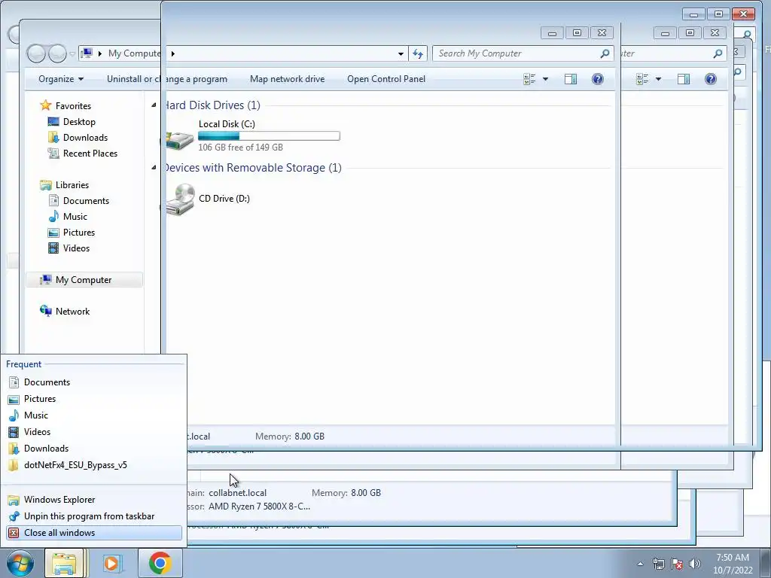Open view dropdown arrow in back window toolbar
The width and height of the screenshot is (771, 578).
click(x=658, y=79)
